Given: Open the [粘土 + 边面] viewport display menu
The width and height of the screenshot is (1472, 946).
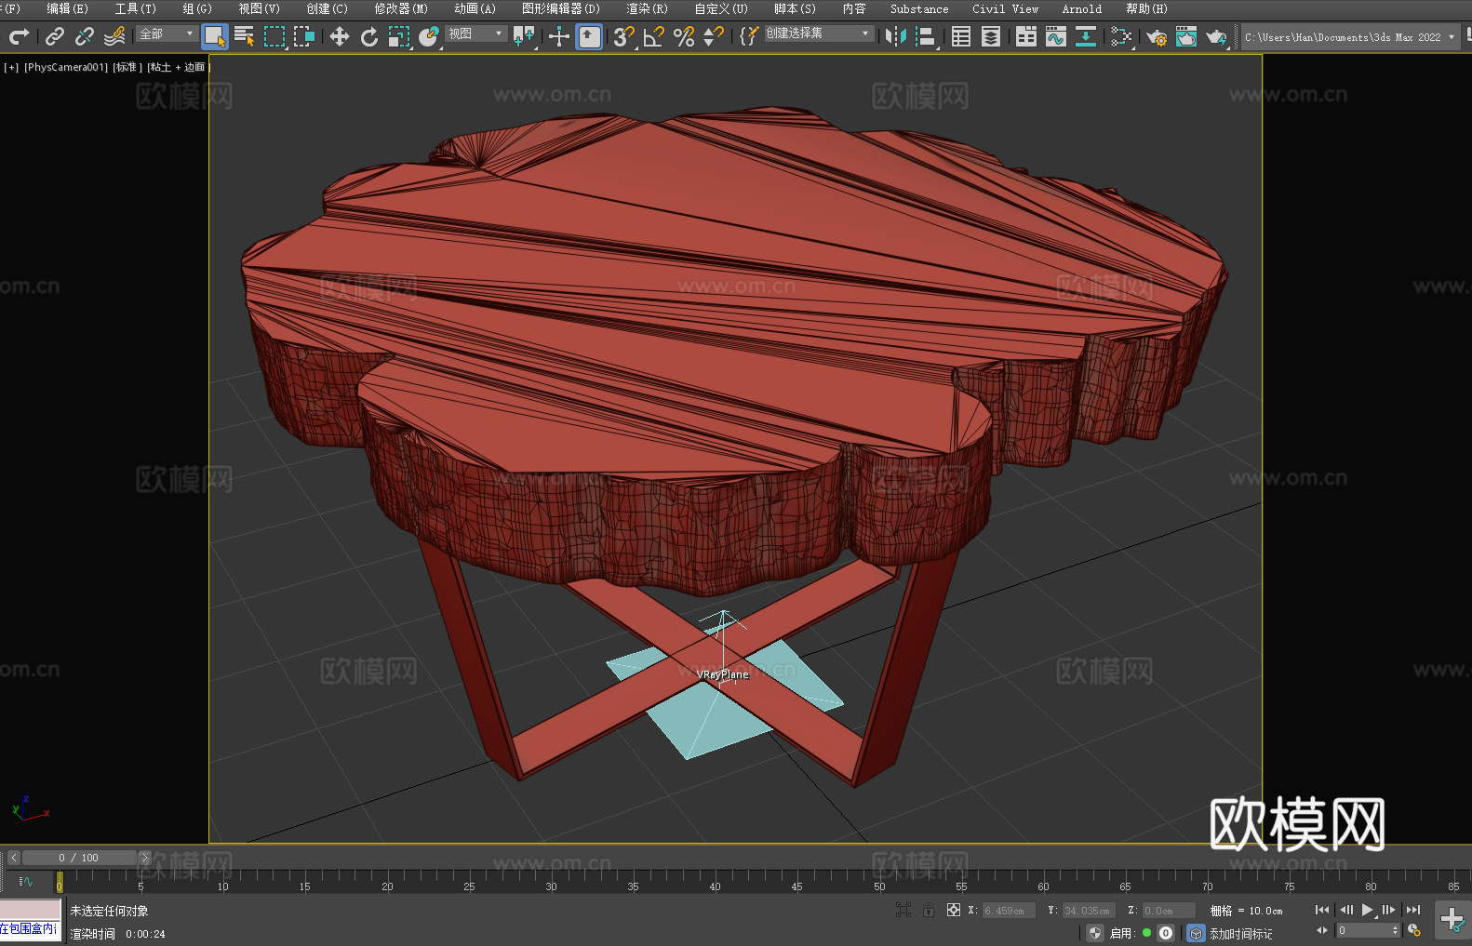Looking at the screenshot, I should [x=179, y=67].
